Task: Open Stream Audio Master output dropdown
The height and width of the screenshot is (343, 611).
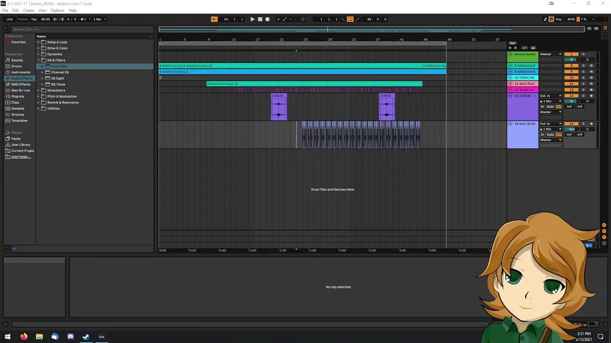Action: pyautogui.click(x=550, y=54)
